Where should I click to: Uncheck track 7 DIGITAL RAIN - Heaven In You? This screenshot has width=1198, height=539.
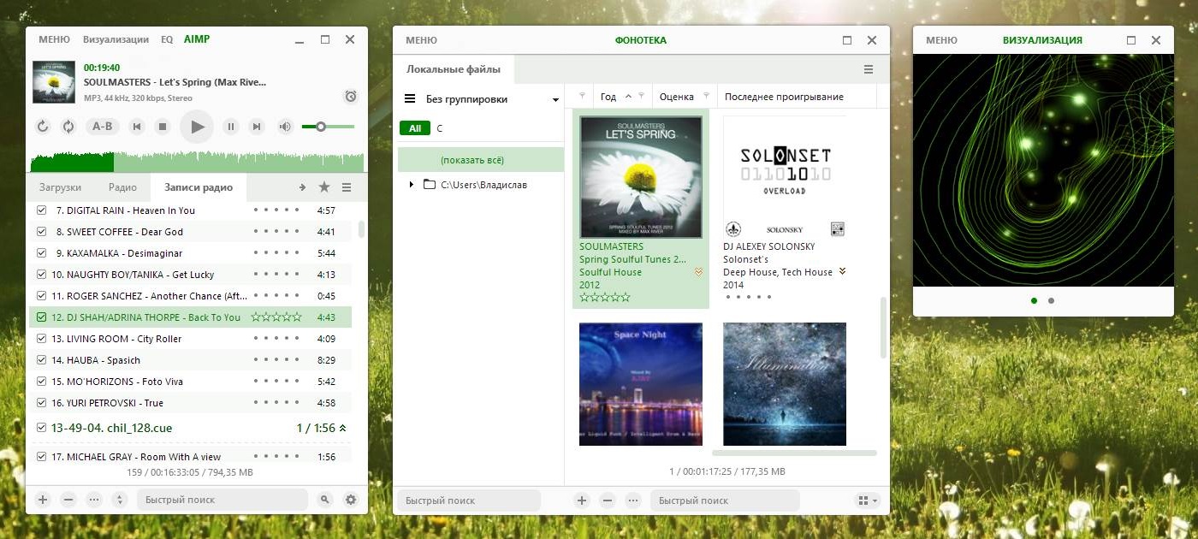click(x=42, y=210)
